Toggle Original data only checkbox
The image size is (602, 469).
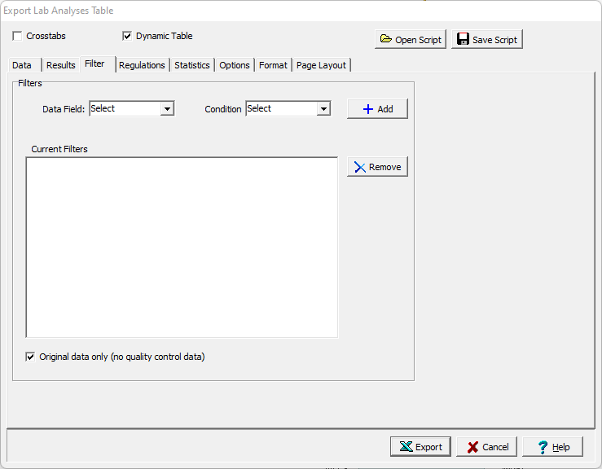tap(31, 357)
